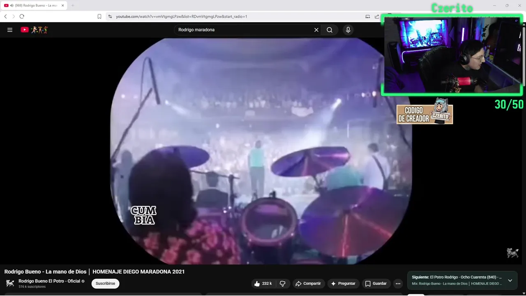Run search with the magnifier button

(330, 30)
